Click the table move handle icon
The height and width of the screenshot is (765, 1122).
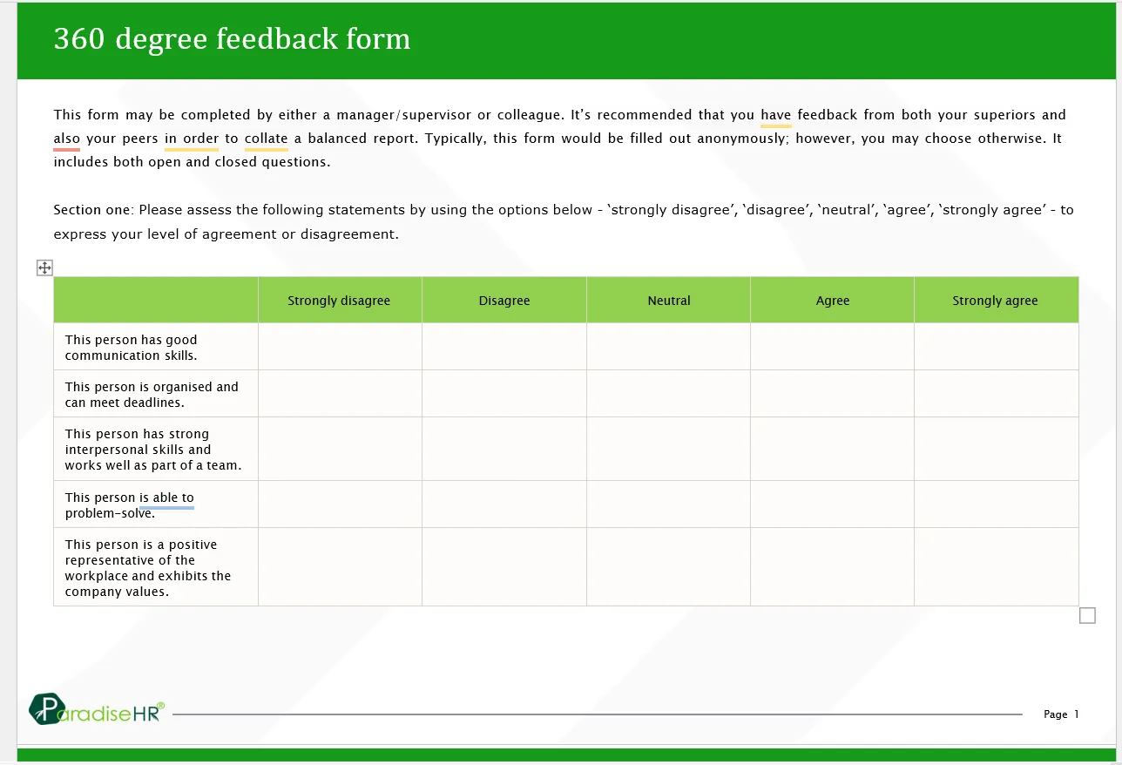tap(44, 267)
